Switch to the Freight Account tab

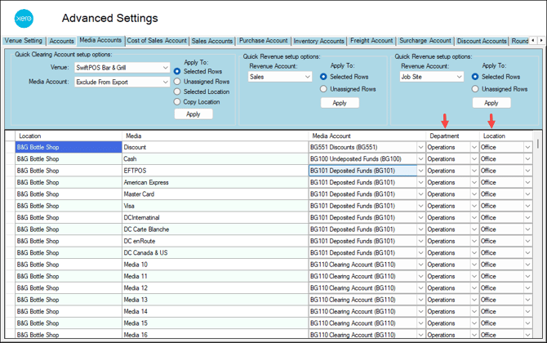[x=371, y=41]
